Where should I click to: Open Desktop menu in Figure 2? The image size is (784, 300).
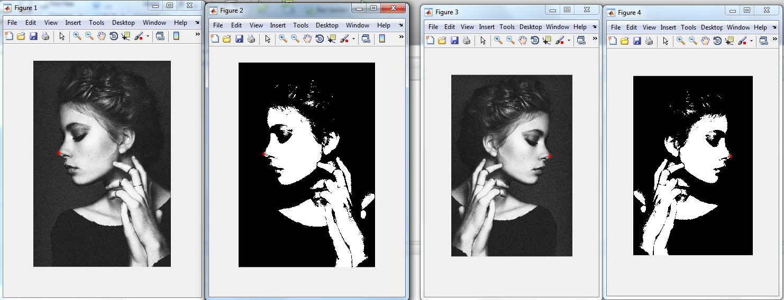(327, 25)
